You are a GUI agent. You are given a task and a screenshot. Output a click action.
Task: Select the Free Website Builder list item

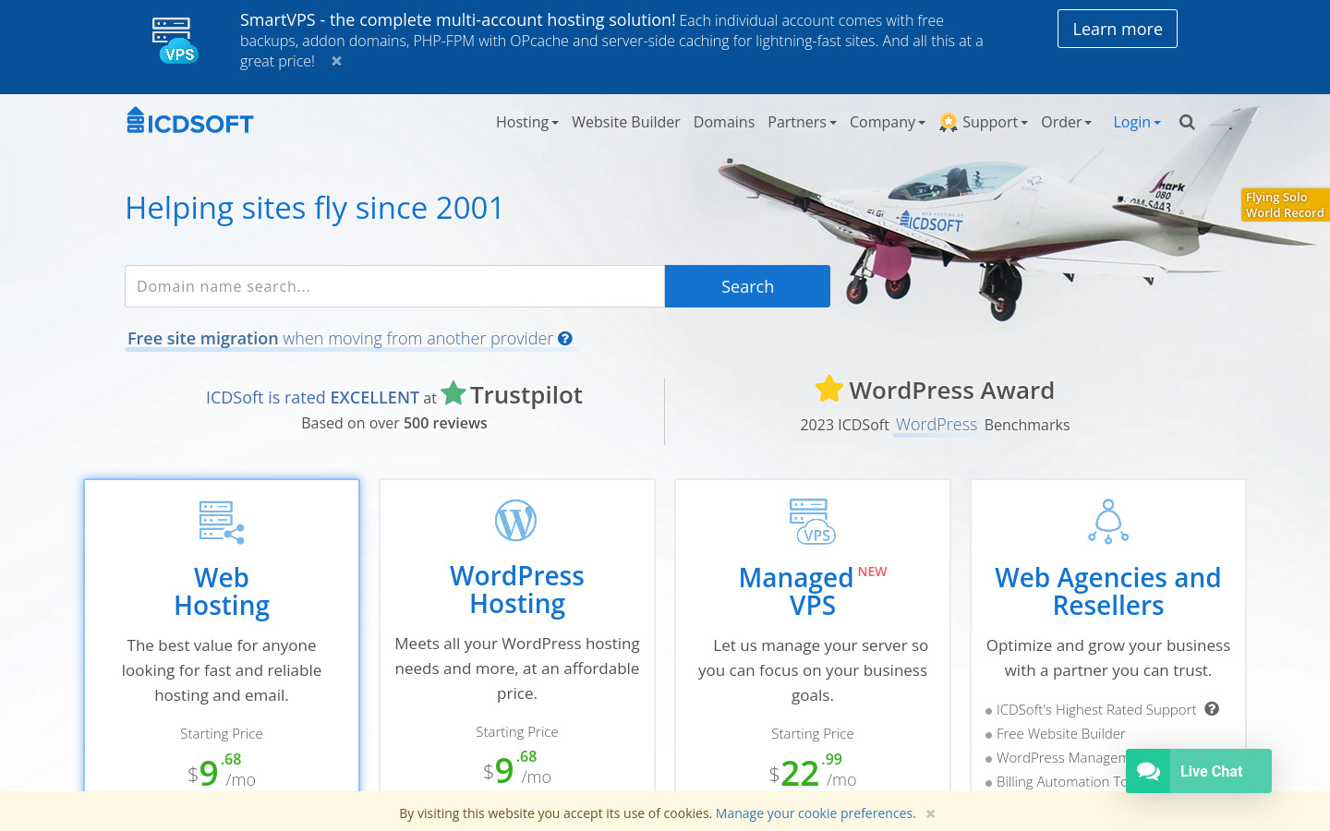coord(1060,733)
